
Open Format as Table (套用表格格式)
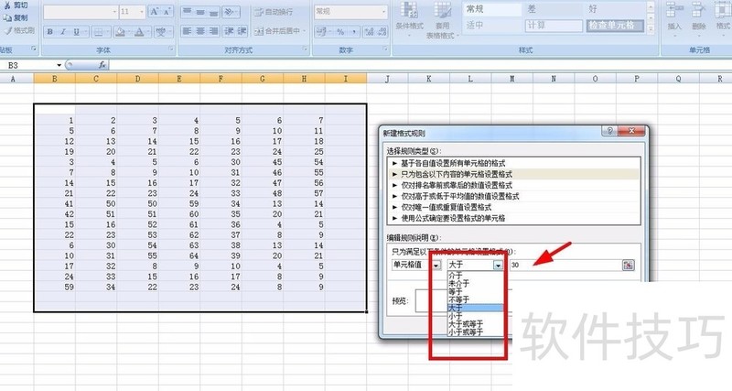click(x=443, y=19)
